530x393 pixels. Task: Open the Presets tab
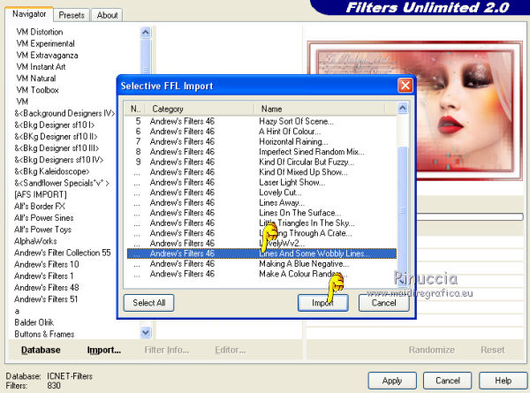[x=72, y=15]
